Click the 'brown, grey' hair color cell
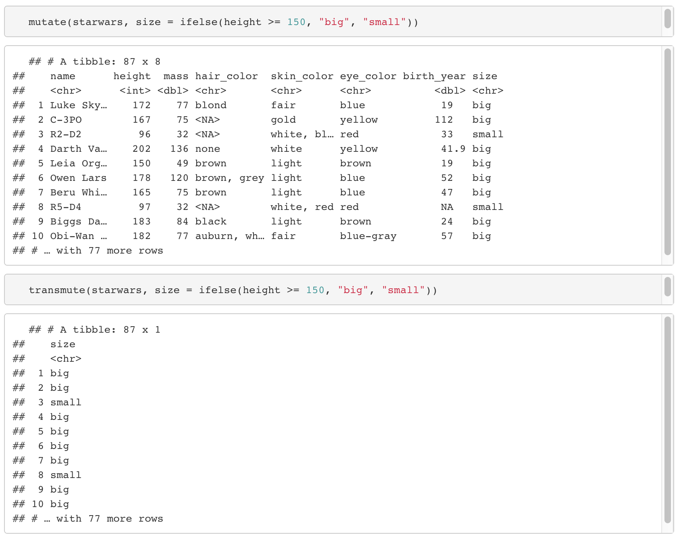Image resolution: width=679 pixels, height=541 pixels. click(230, 178)
